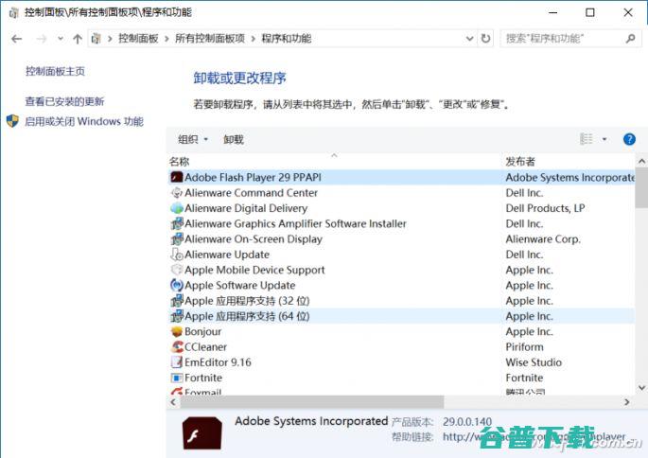The image size is (648, 458).
Task: Open 查看已安装的更新 link
Action: pos(64,101)
